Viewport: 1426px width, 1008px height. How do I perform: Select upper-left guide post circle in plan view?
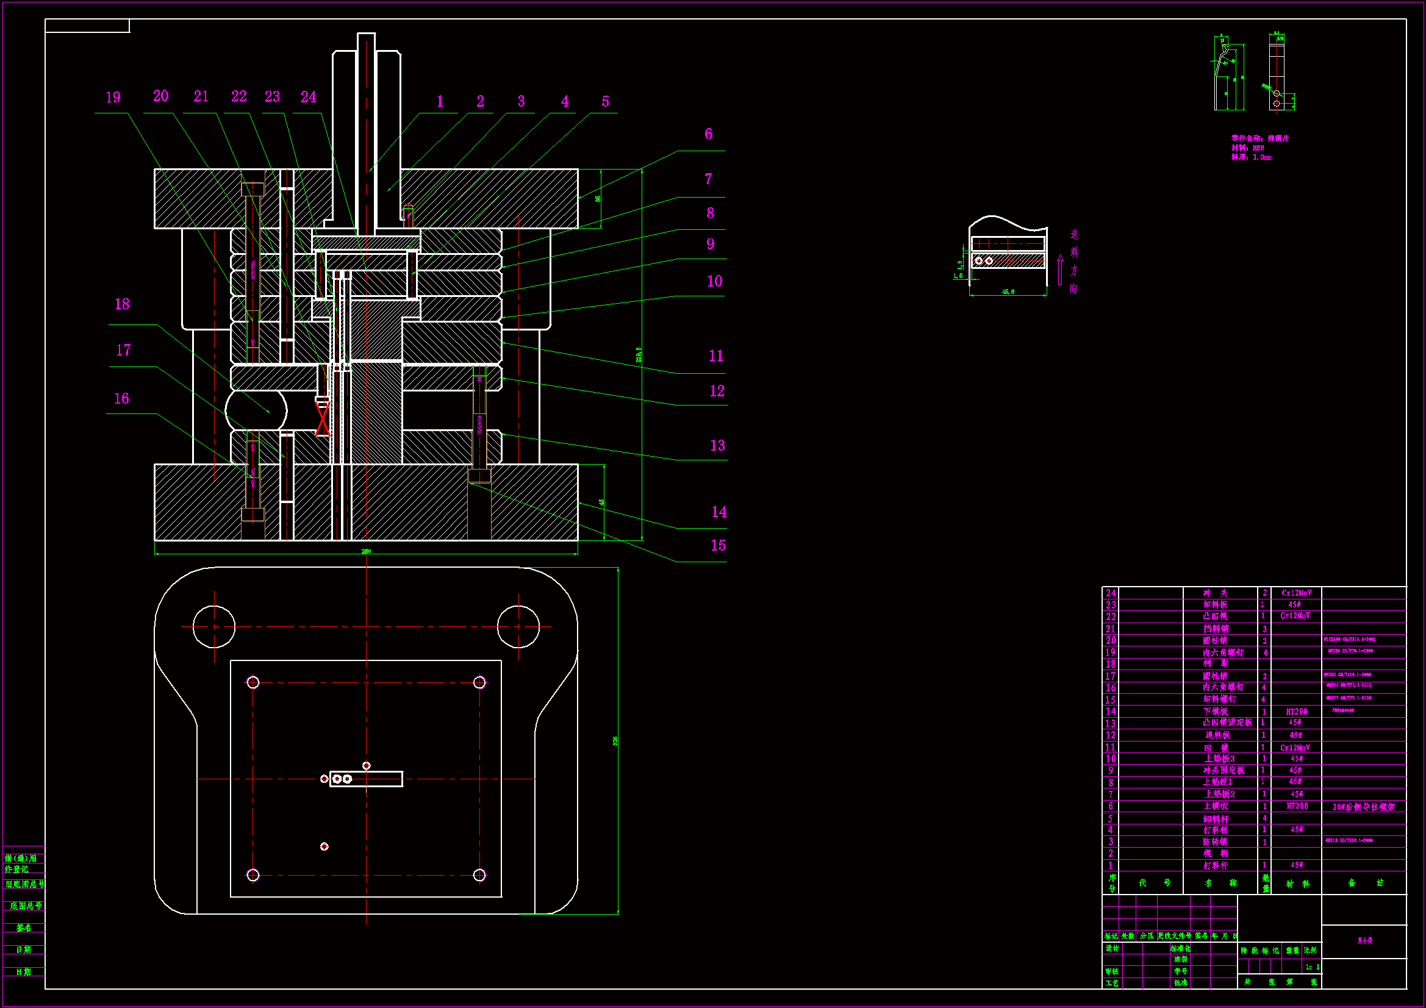[x=213, y=627]
